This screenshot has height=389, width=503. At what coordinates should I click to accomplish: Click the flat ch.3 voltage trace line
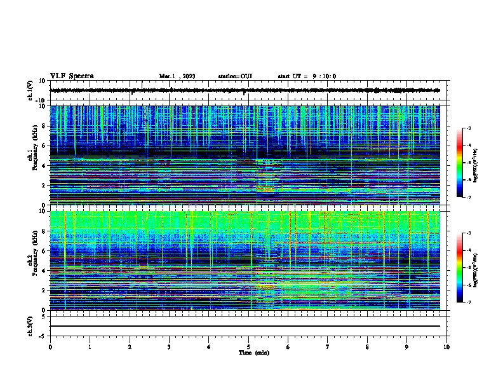(x=245, y=326)
